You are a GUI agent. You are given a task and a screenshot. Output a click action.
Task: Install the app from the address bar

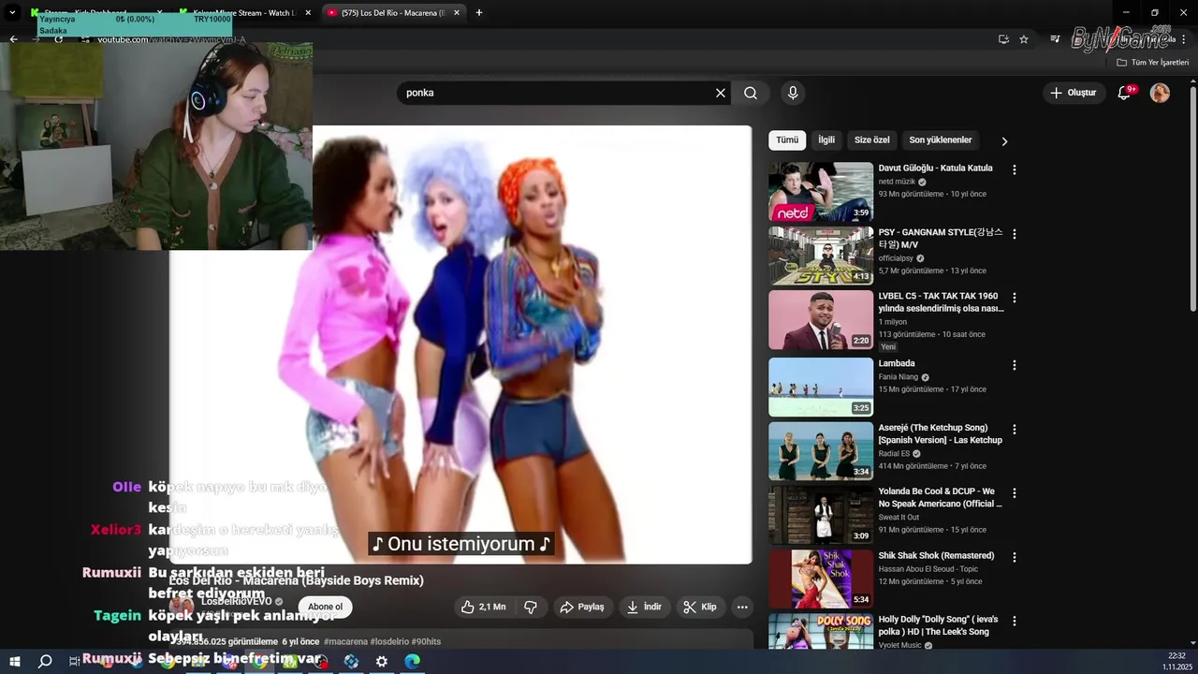click(x=1003, y=39)
